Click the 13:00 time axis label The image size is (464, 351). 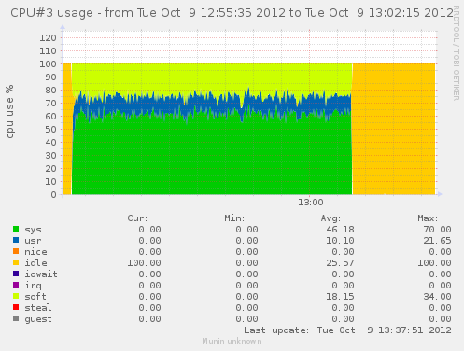(x=311, y=203)
